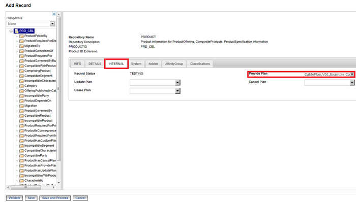The image size is (356, 202).
Task: Select the IncompatibleWithProdu tree item
Action: [40, 175]
